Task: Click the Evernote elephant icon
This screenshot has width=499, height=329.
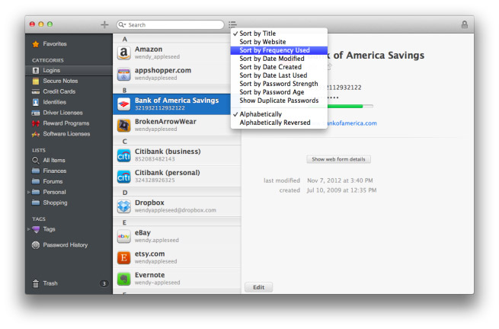Action: 123,279
